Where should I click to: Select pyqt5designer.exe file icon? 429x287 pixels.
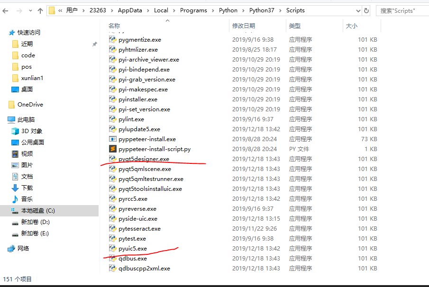pos(112,159)
